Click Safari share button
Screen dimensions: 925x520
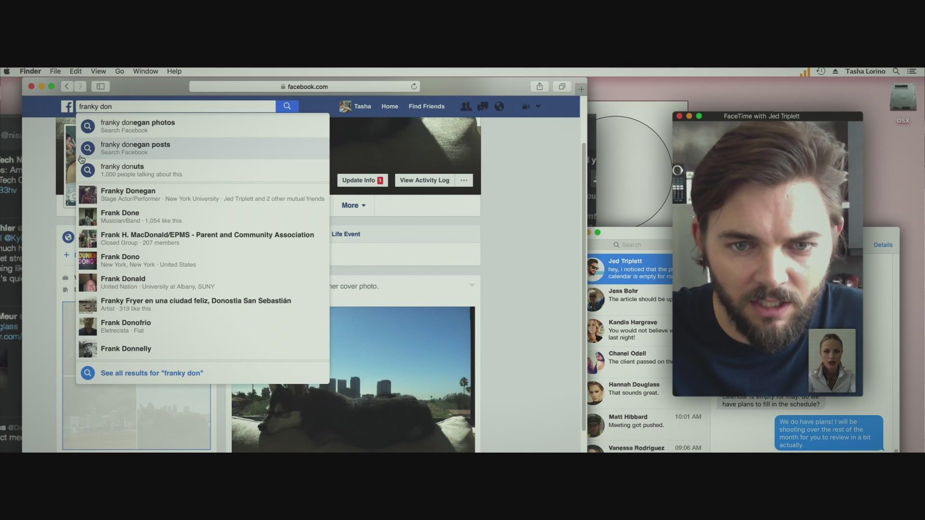[x=540, y=86]
